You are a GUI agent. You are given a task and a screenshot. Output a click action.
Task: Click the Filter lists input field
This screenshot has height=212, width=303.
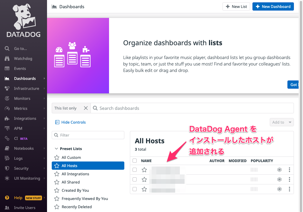tap(88, 135)
